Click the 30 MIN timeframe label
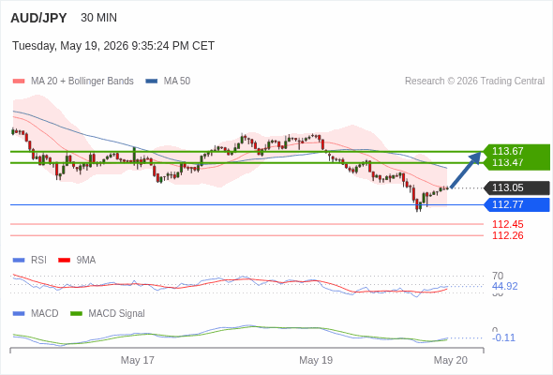Screen dimensions: 553x375 coord(98,18)
